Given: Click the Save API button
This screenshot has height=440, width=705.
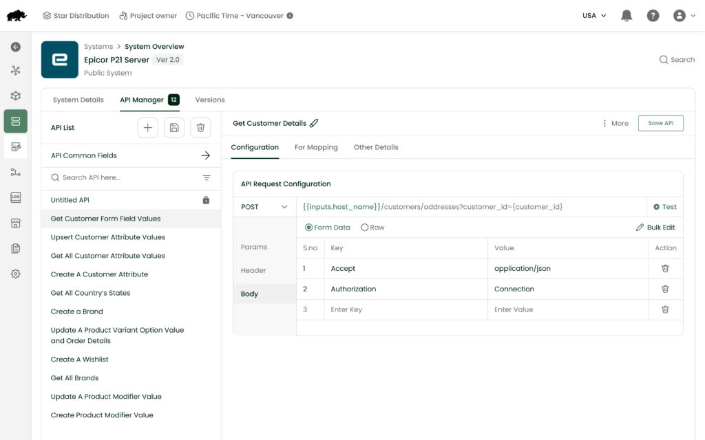Looking at the screenshot, I should pyautogui.click(x=660, y=123).
